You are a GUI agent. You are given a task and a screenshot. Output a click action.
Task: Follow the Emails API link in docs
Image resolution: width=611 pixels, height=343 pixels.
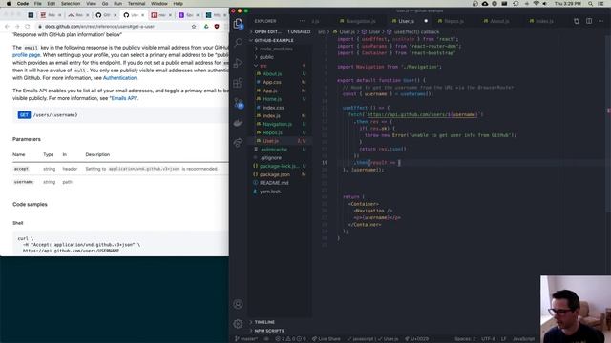[124, 98]
